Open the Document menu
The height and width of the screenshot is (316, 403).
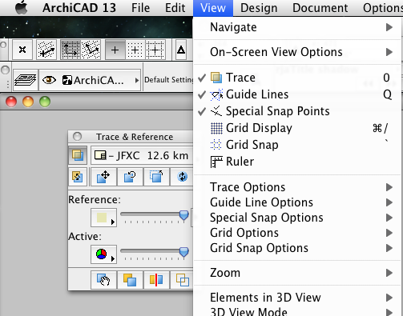point(320,8)
